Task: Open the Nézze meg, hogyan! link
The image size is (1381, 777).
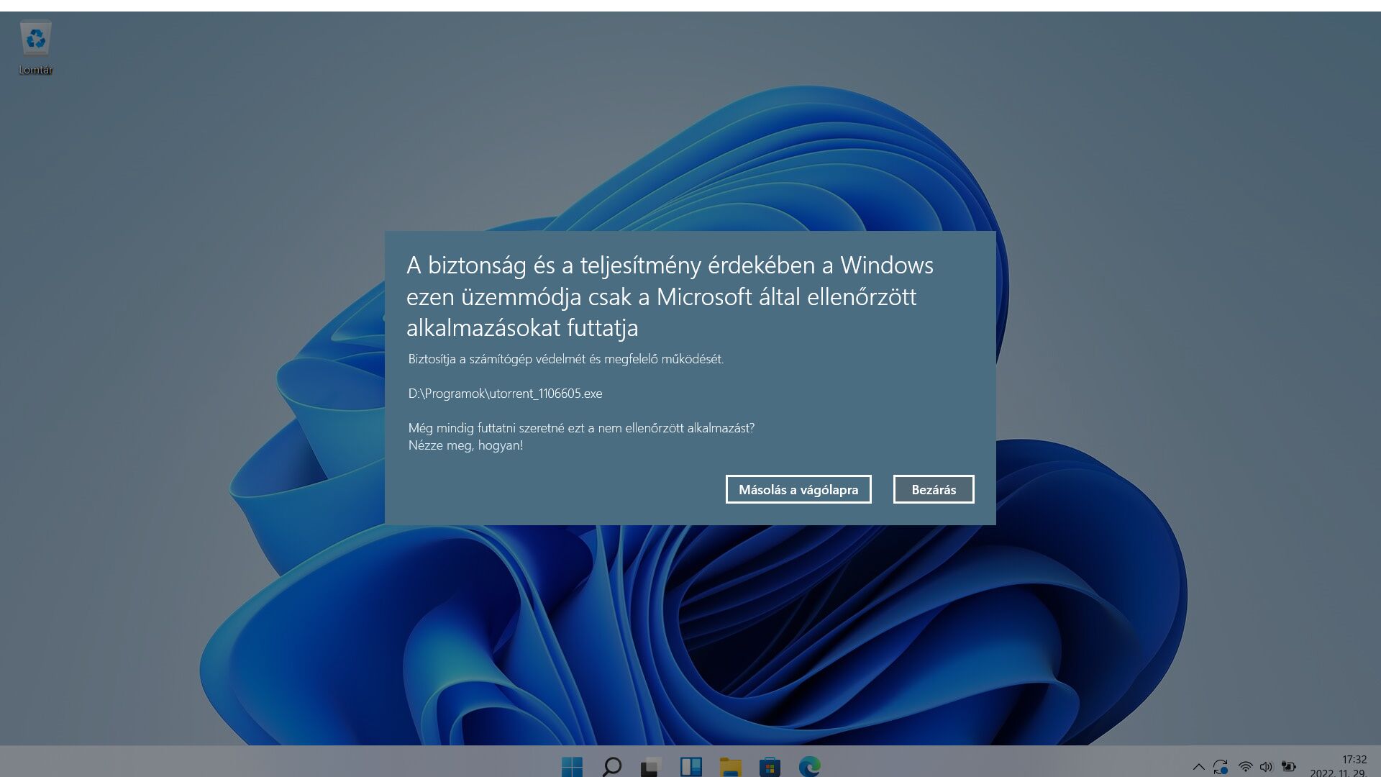Action: coord(465,445)
